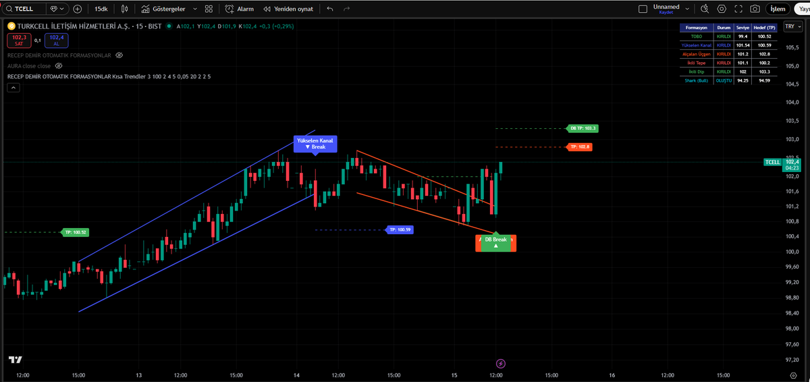This screenshot has width=810, height=382.
Task: Open symbol search for TCELL
Action: [x=24, y=9]
